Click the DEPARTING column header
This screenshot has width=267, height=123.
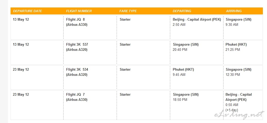pyautogui.click(x=182, y=11)
